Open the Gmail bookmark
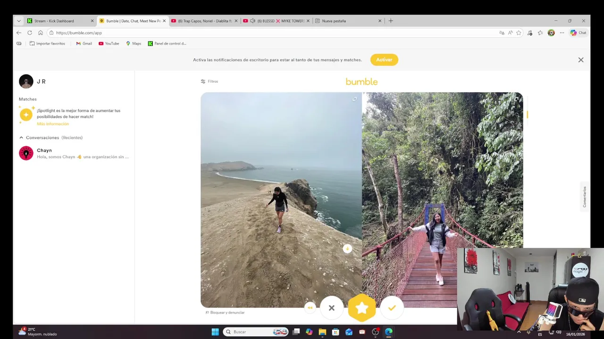The height and width of the screenshot is (339, 604). pyautogui.click(x=84, y=43)
